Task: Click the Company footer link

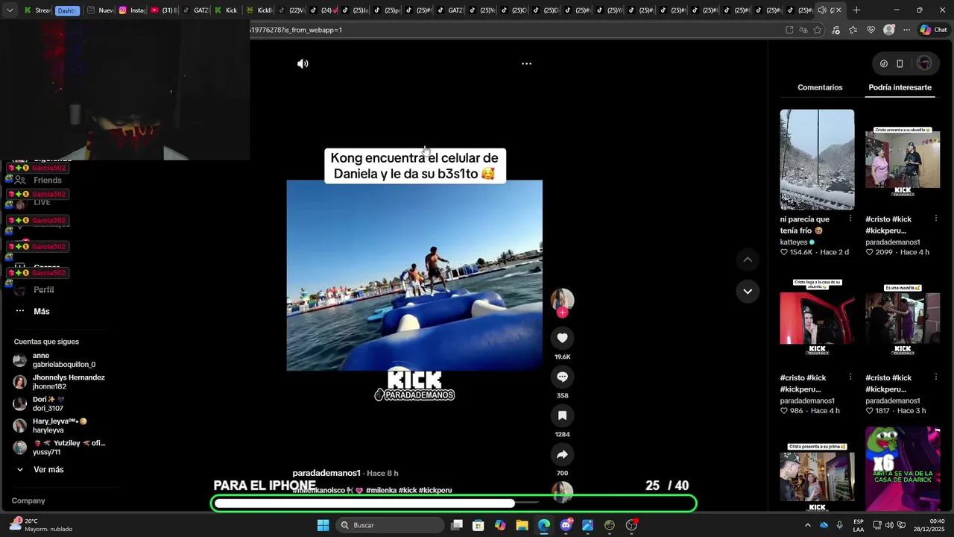Action: click(28, 500)
